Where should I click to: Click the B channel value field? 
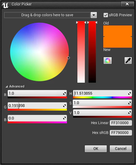[37, 118]
